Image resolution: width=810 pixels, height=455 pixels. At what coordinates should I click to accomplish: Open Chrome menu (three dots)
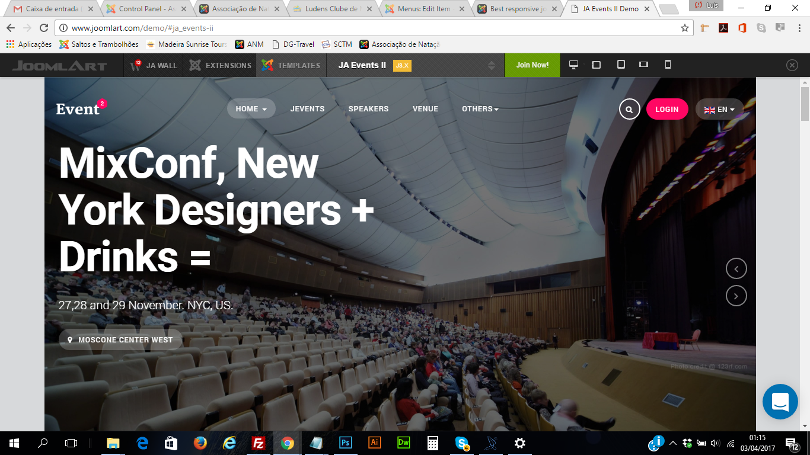point(798,28)
